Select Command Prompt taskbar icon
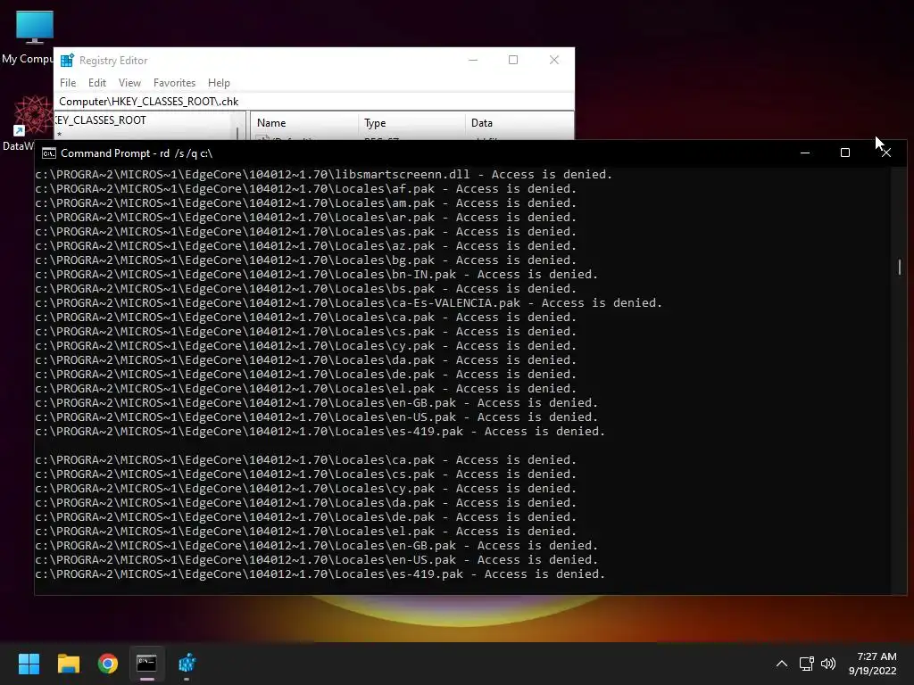Image resolution: width=914 pixels, height=685 pixels. click(x=147, y=664)
